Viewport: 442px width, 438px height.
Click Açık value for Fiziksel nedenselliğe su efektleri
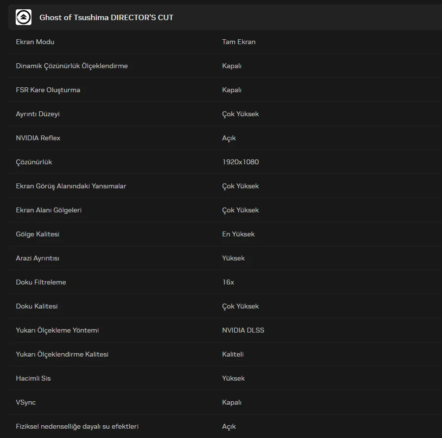point(229,426)
